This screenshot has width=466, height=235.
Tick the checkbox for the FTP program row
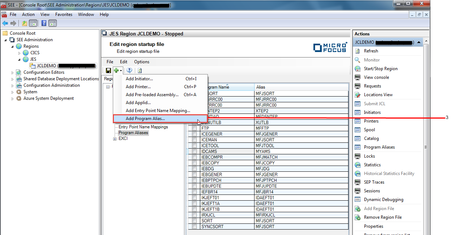pos(194,128)
